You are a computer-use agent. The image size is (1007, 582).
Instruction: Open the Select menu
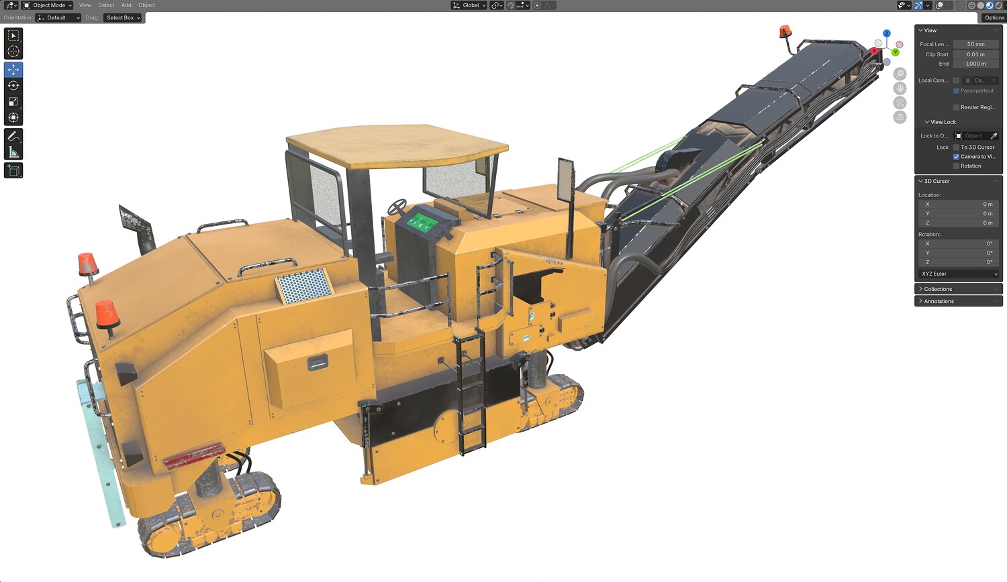(106, 5)
